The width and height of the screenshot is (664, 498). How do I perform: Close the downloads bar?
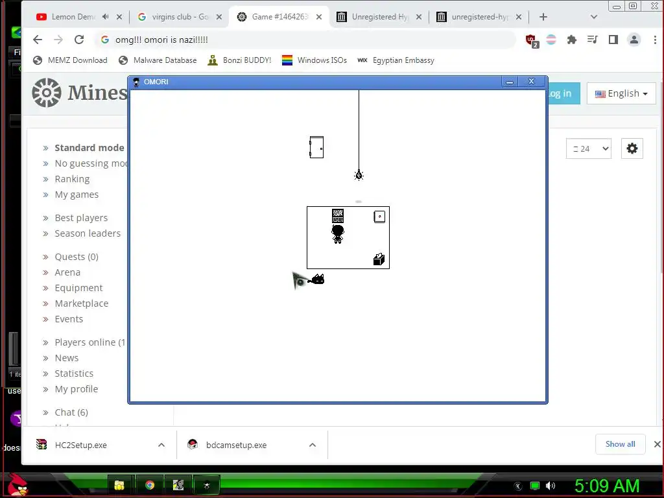(x=657, y=444)
